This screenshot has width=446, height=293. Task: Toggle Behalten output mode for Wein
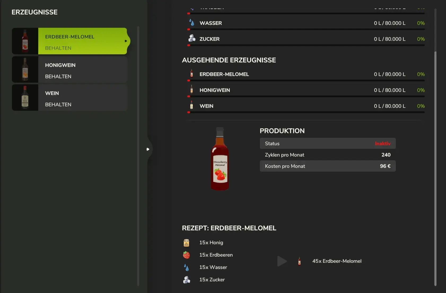58,105
